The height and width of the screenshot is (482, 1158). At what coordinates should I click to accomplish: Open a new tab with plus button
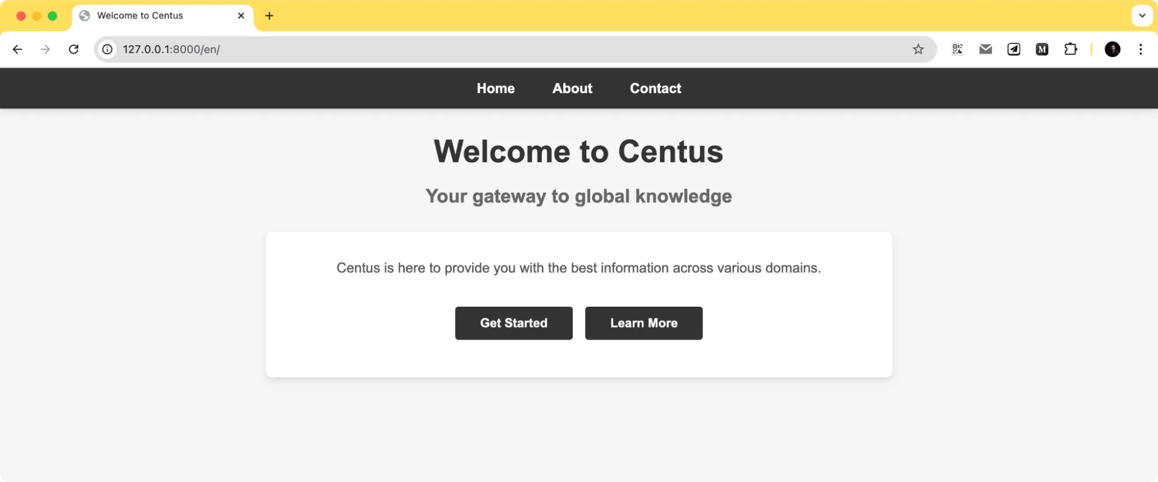coord(269,16)
